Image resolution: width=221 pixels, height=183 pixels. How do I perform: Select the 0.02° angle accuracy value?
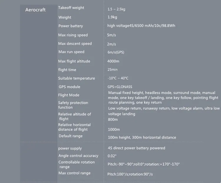click(x=112, y=156)
